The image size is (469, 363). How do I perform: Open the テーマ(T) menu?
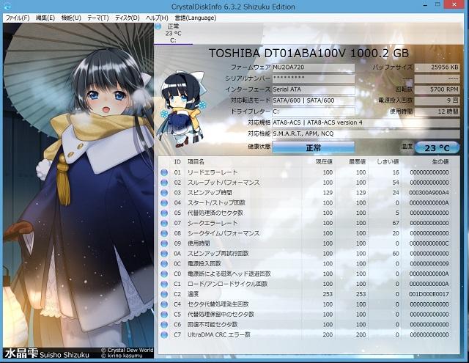[x=97, y=18]
